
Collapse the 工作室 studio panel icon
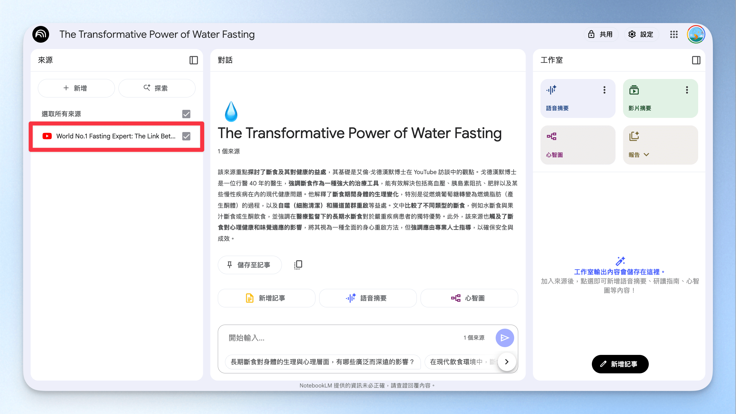click(696, 60)
